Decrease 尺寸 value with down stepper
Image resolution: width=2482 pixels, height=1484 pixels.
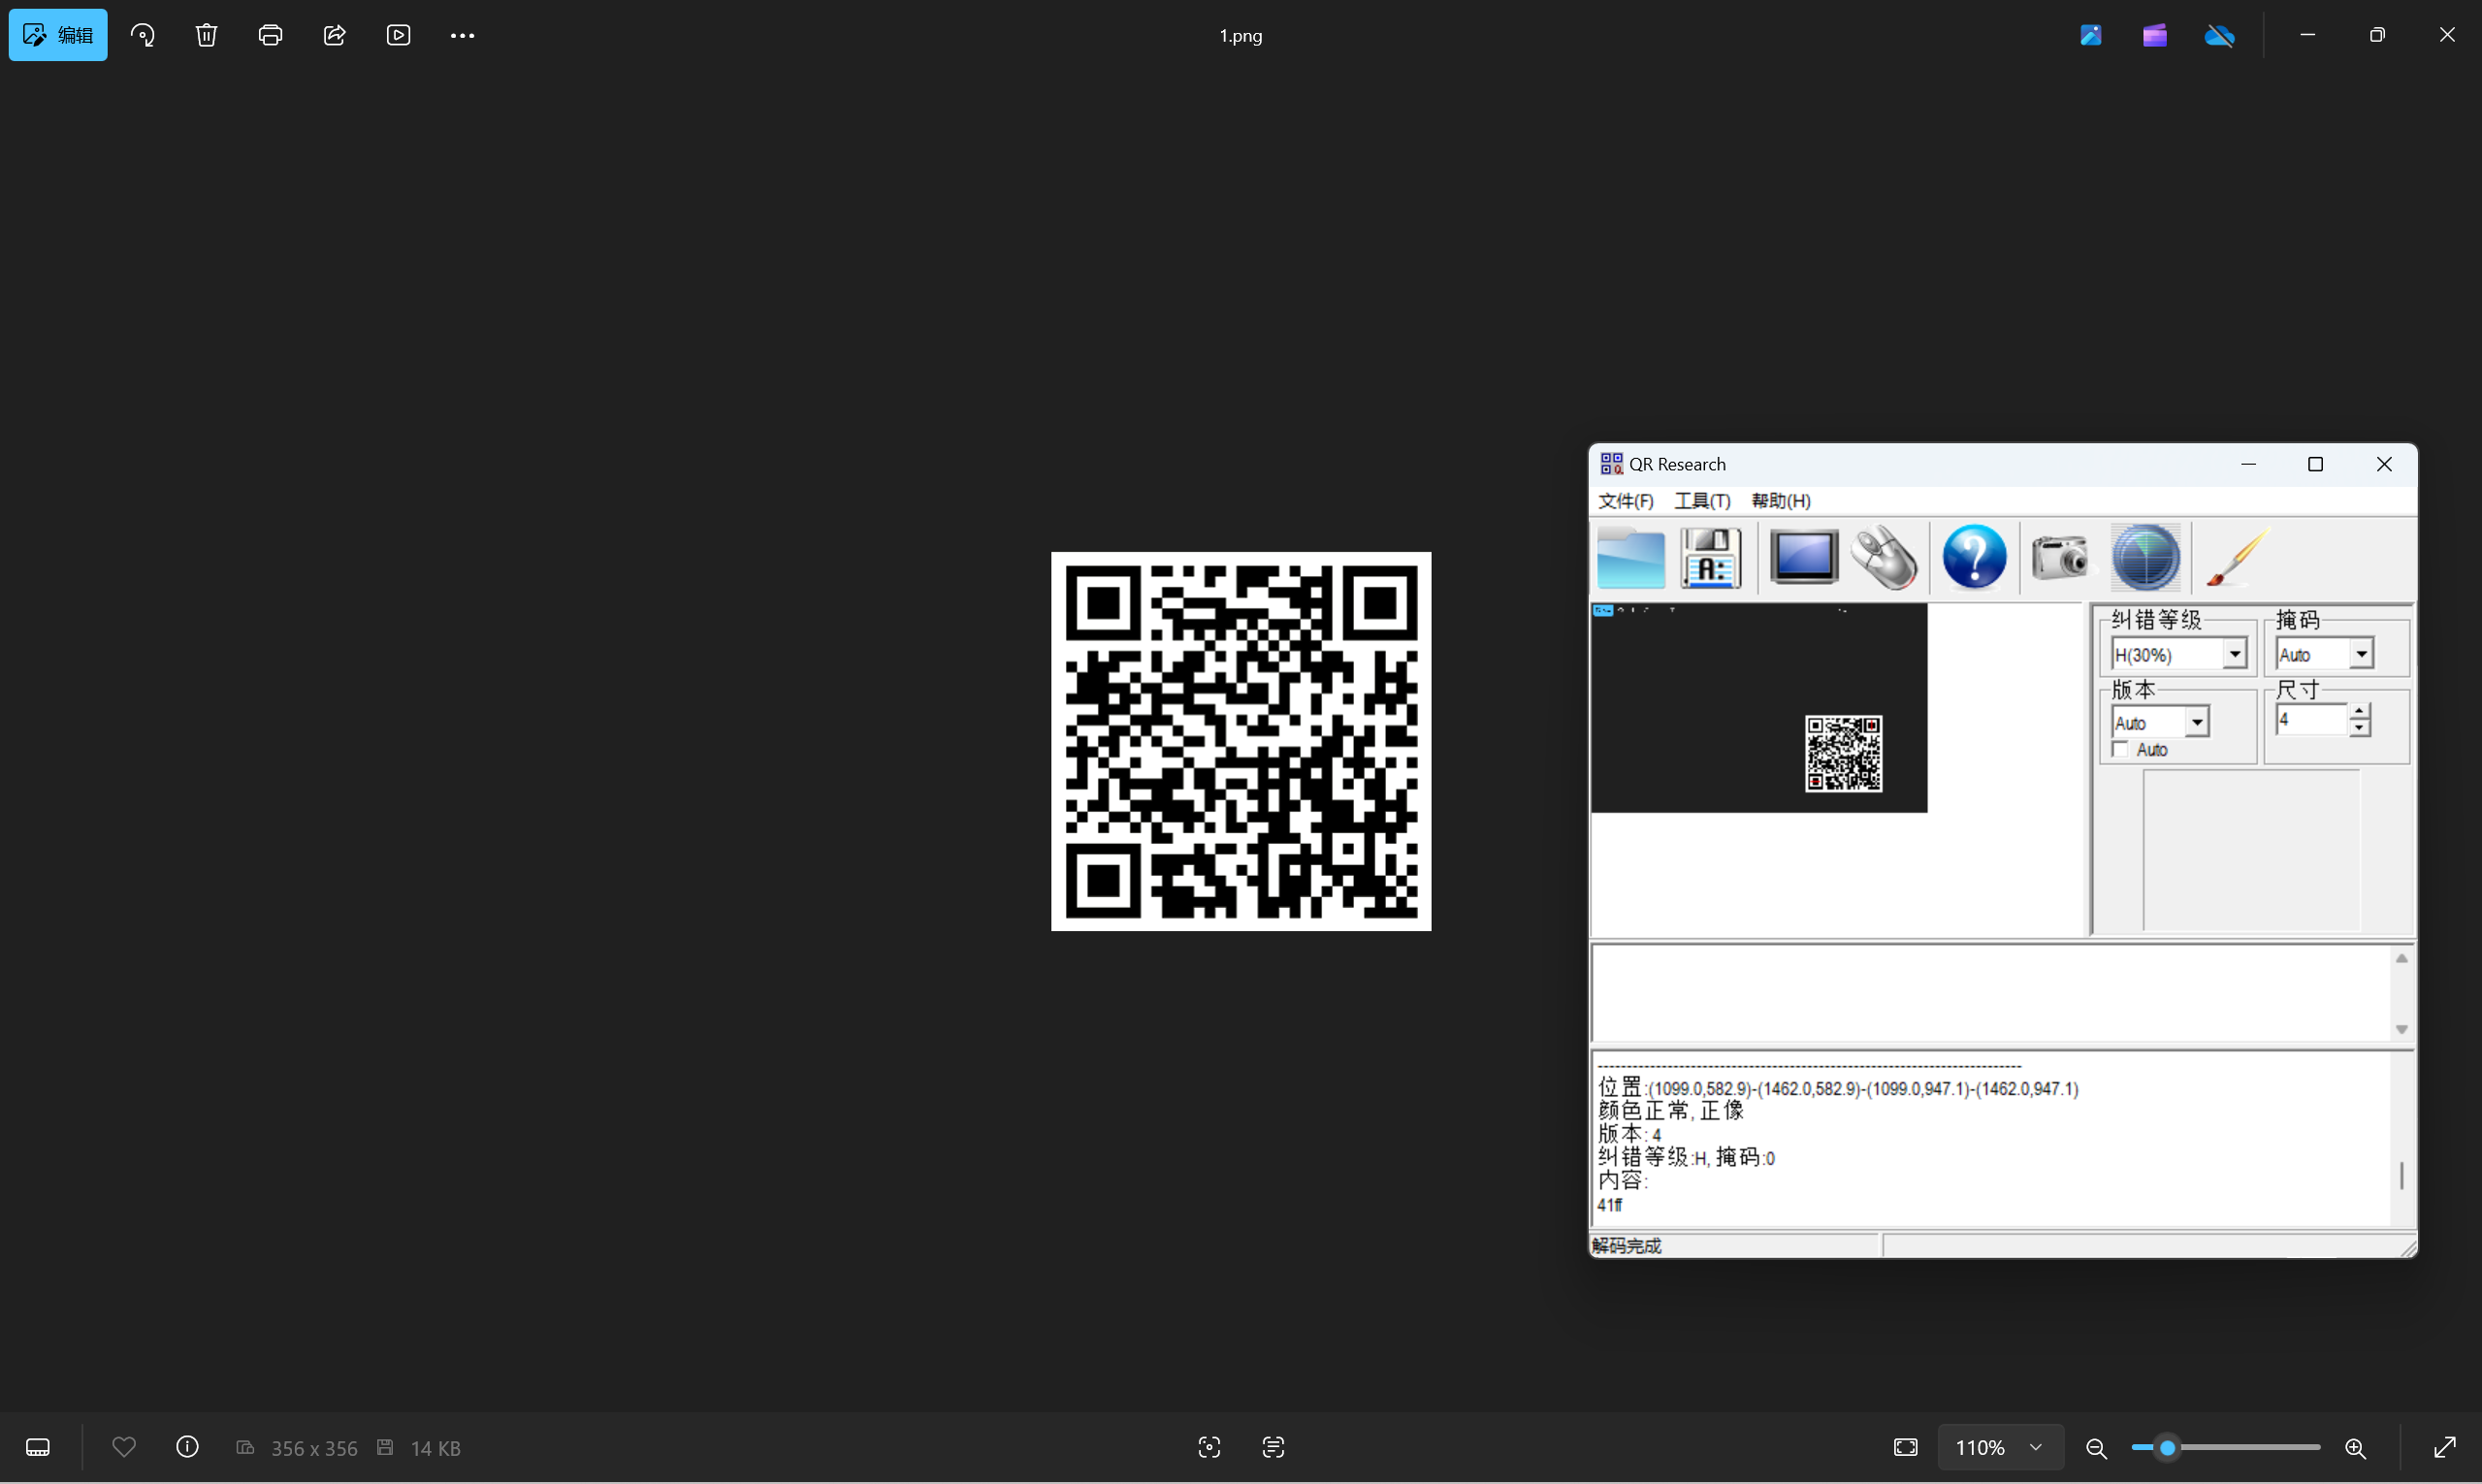pos(2360,728)
